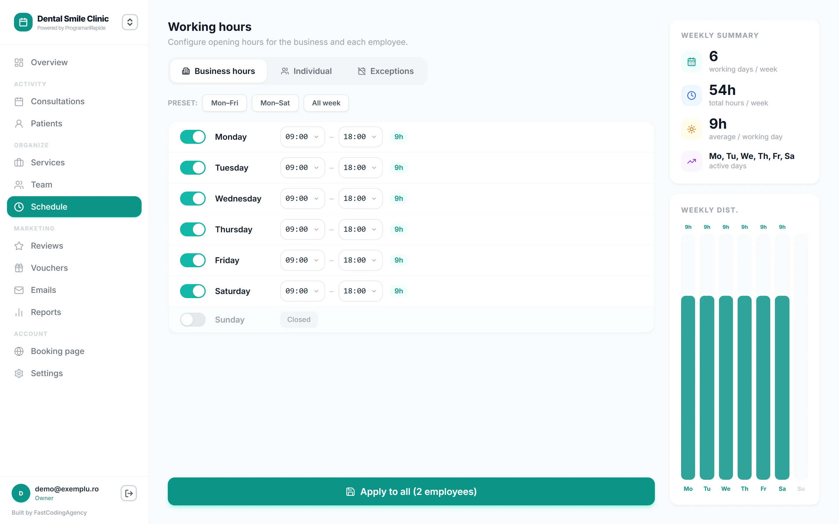
Task: Open Monday start time 09:00 dropdown
Action: [x=302, y=137]
